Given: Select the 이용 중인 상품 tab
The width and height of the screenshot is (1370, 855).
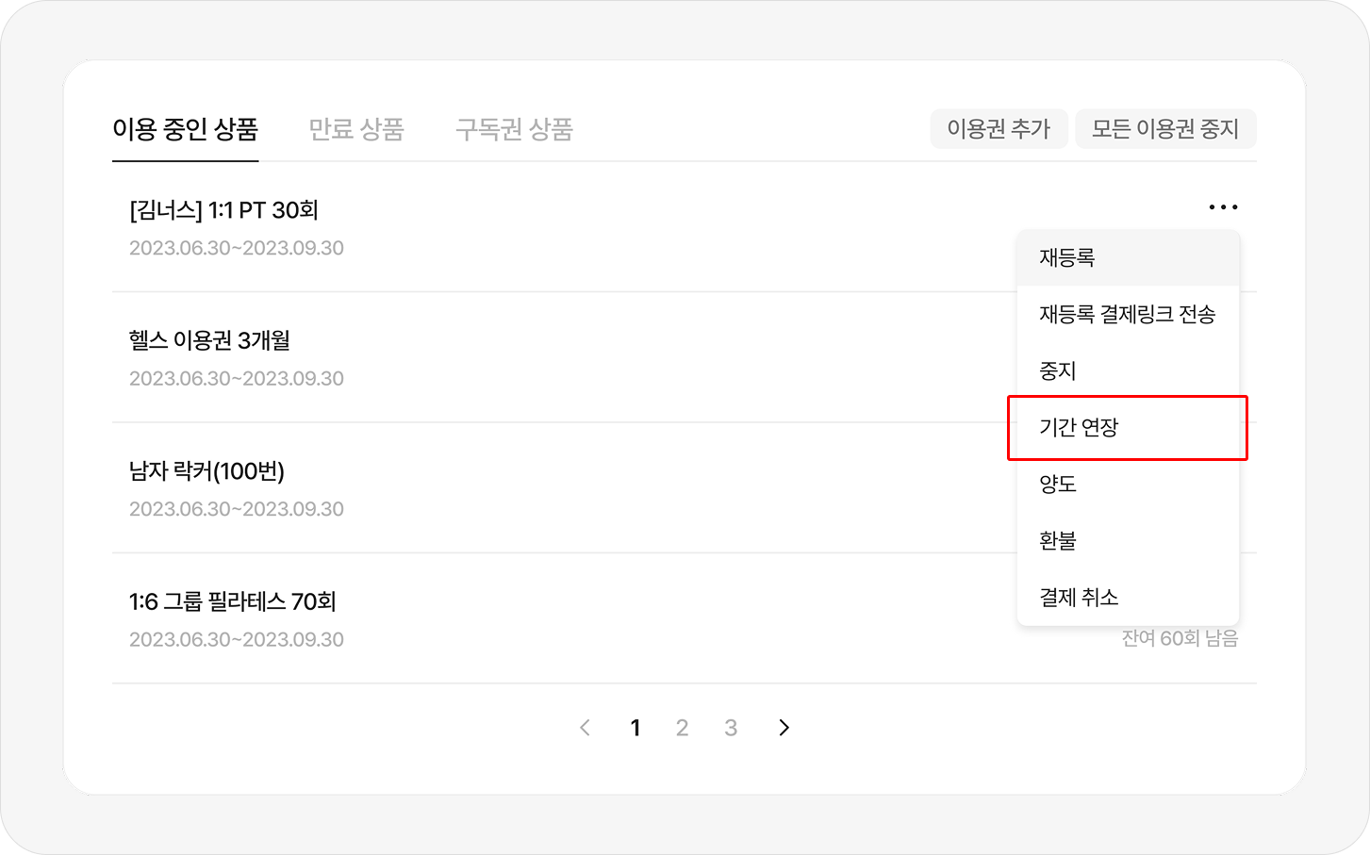Looking at the screenshot, I should [x=185, y=129].
